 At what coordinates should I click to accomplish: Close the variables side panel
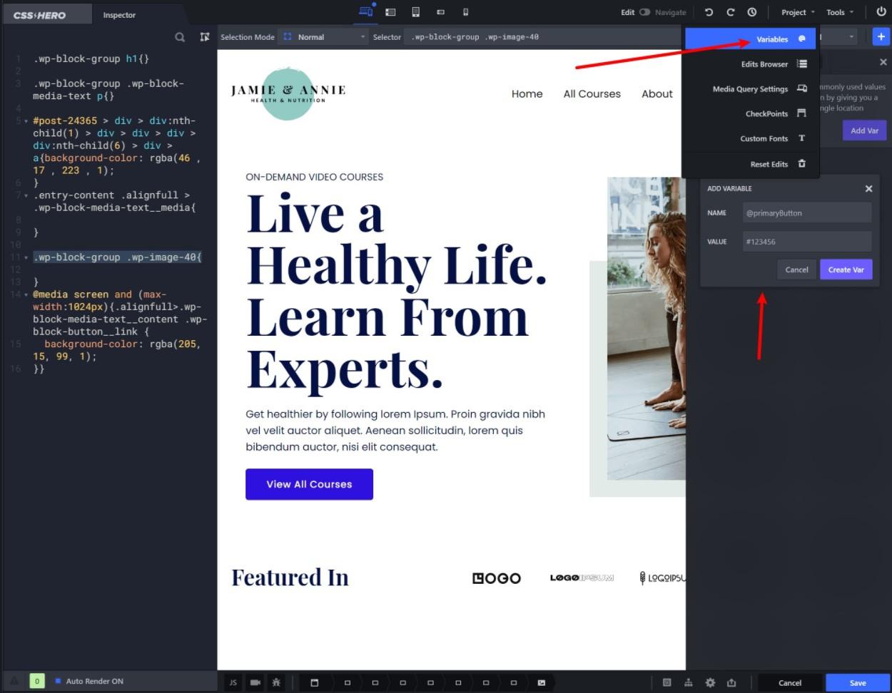coord(883,63)
